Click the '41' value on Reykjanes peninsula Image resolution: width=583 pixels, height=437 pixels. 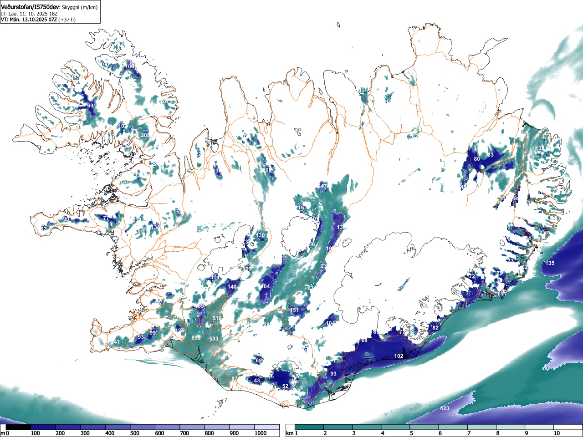tap(117, 342)
